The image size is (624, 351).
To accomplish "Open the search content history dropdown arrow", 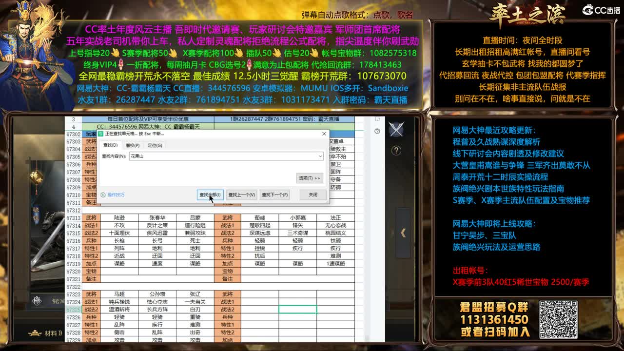I will [320, 156].
